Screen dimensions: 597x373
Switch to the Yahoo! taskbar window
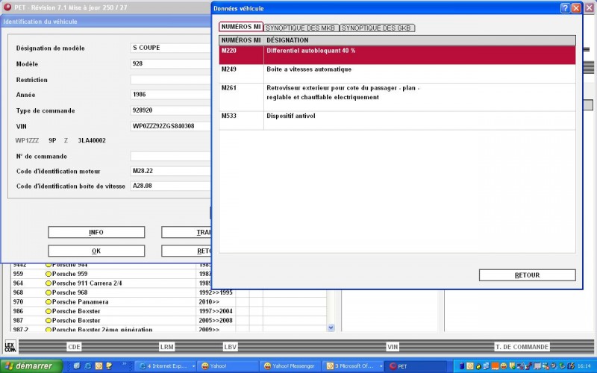pyautogui.click(x=229, y=366)
